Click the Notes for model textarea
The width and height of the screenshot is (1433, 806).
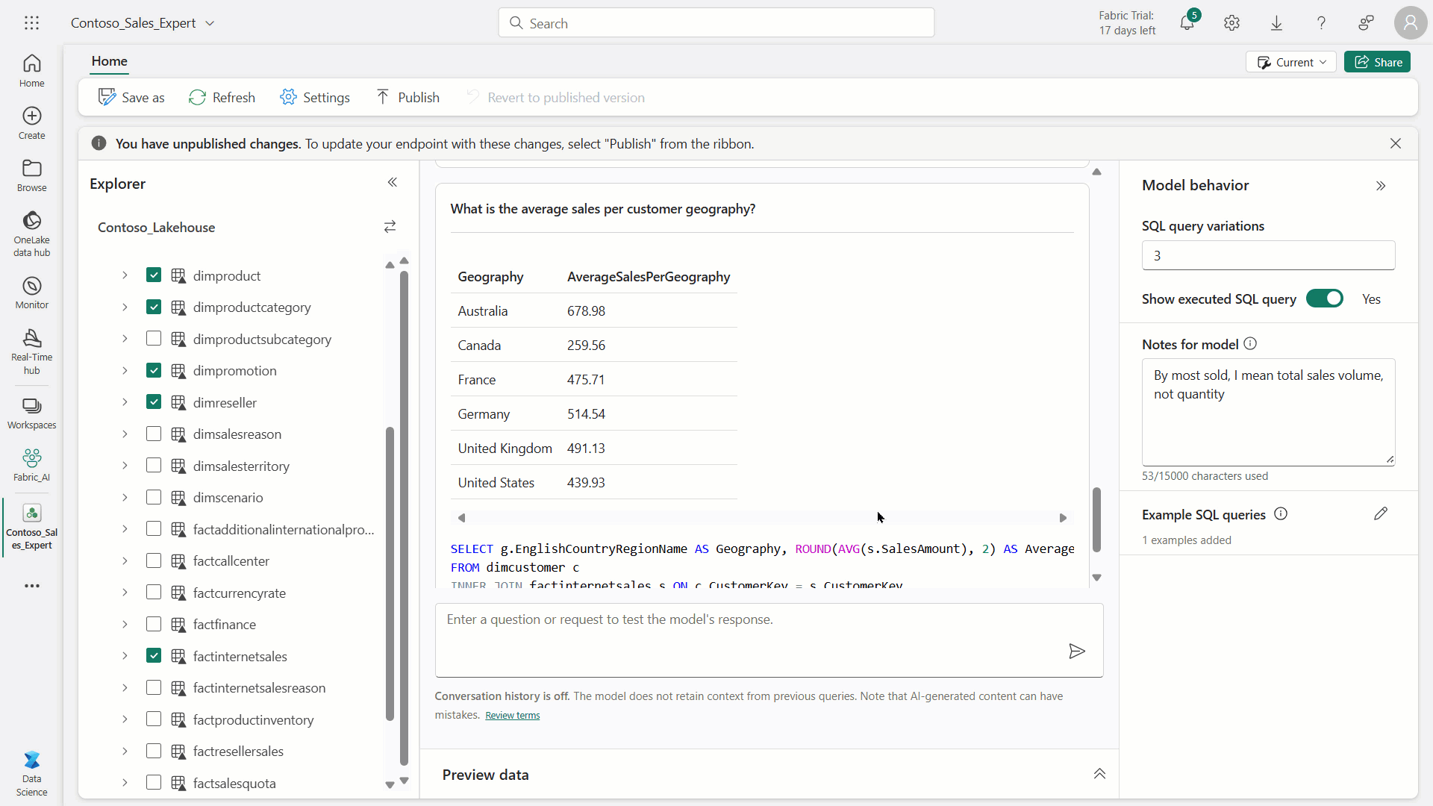pyautogui.click(x=1268, y=412)
